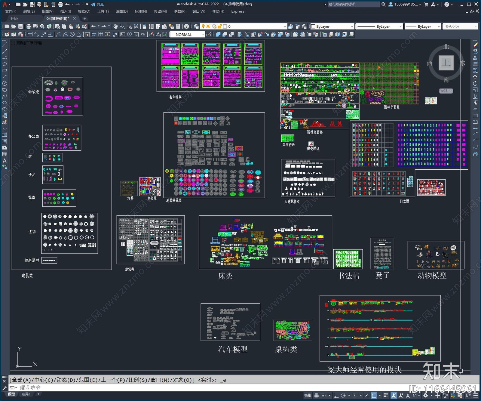Toggle object snap in the status bar
Screen dimensions: 481x401
point(374,396)
